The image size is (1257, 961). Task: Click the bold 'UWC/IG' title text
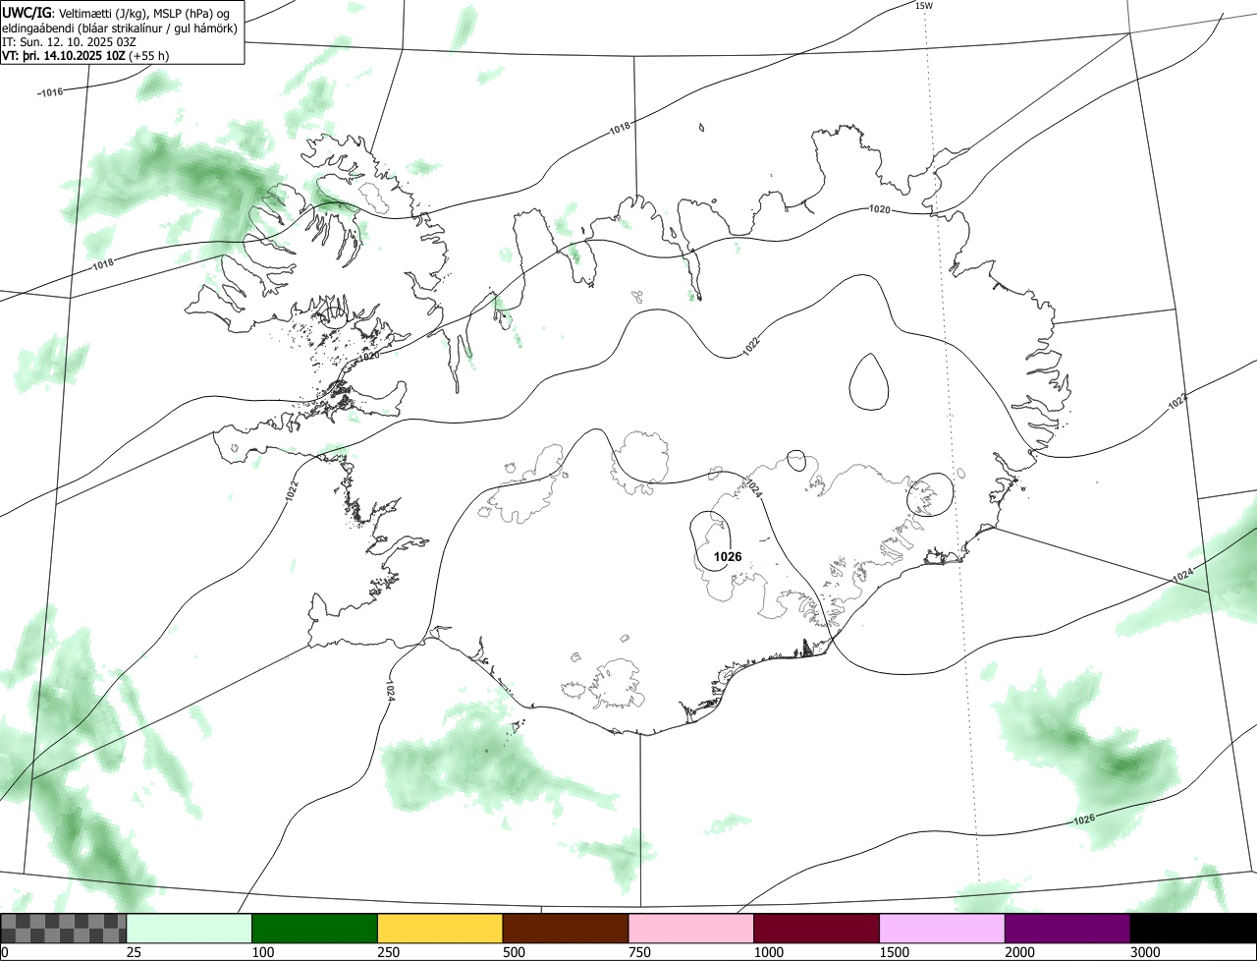click(x=27, y=12)
